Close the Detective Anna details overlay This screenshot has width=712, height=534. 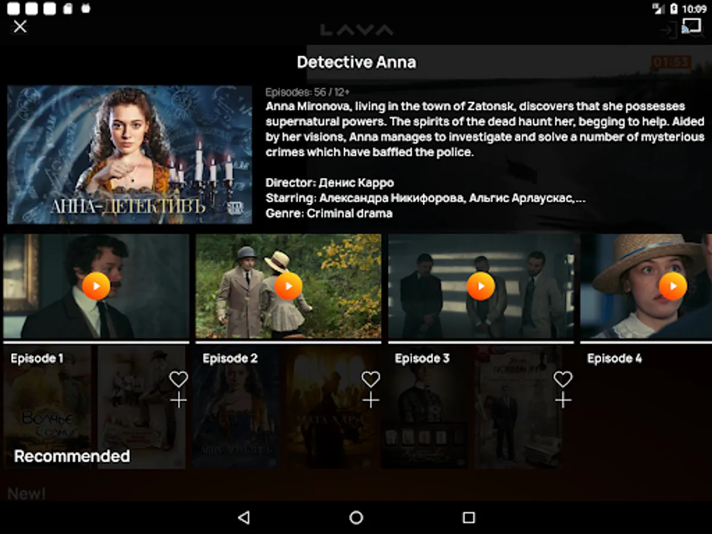click(20, 27)
